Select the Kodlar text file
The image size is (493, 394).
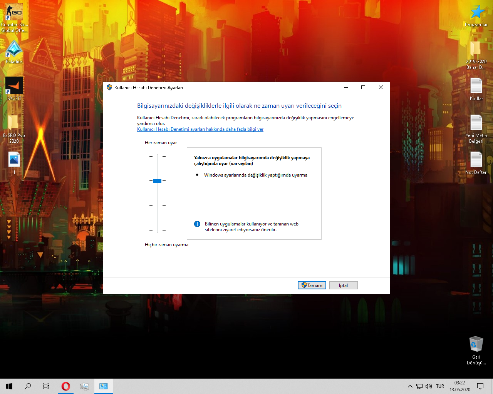[x=476, y=89]
